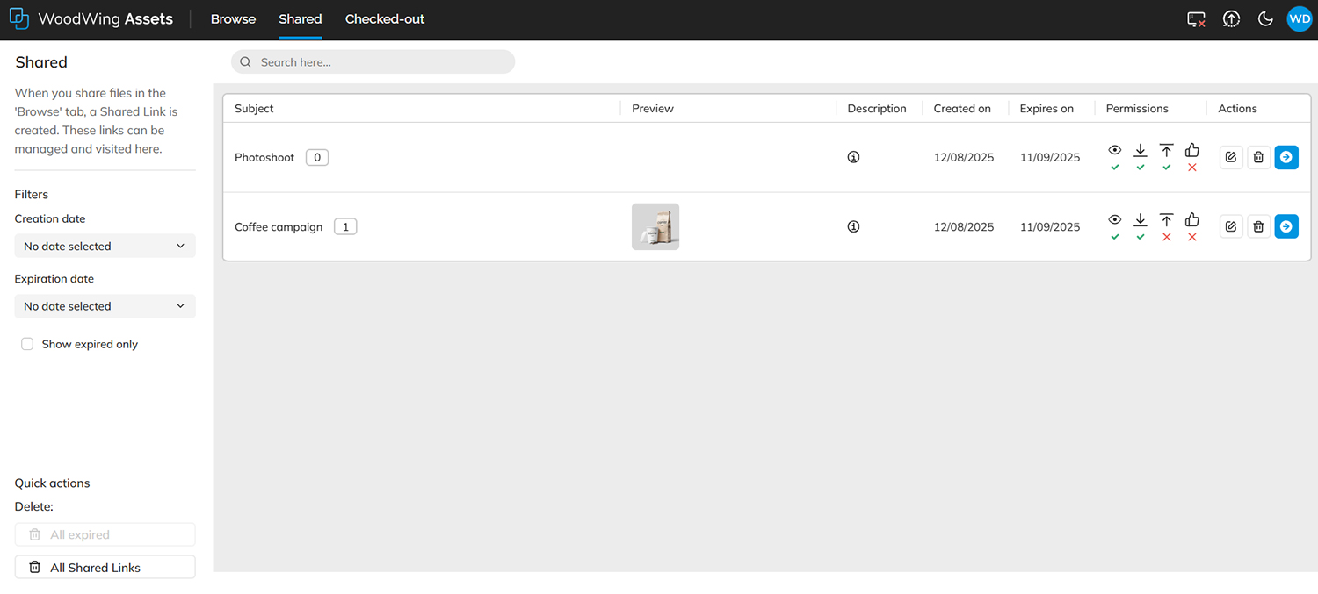The image size is (1318, 594).
Task: Delete All Shared Links
Action: point(105,567)
